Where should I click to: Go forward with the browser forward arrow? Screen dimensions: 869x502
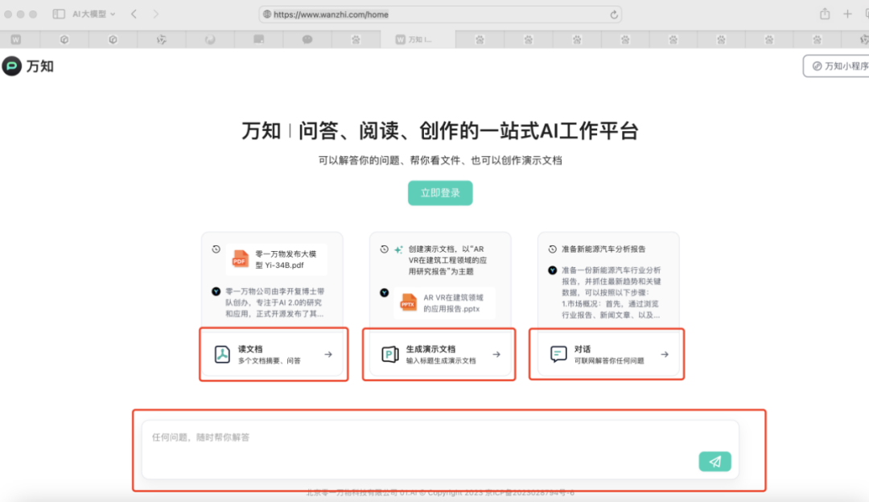pyautogui.click(x=156, y=14)
